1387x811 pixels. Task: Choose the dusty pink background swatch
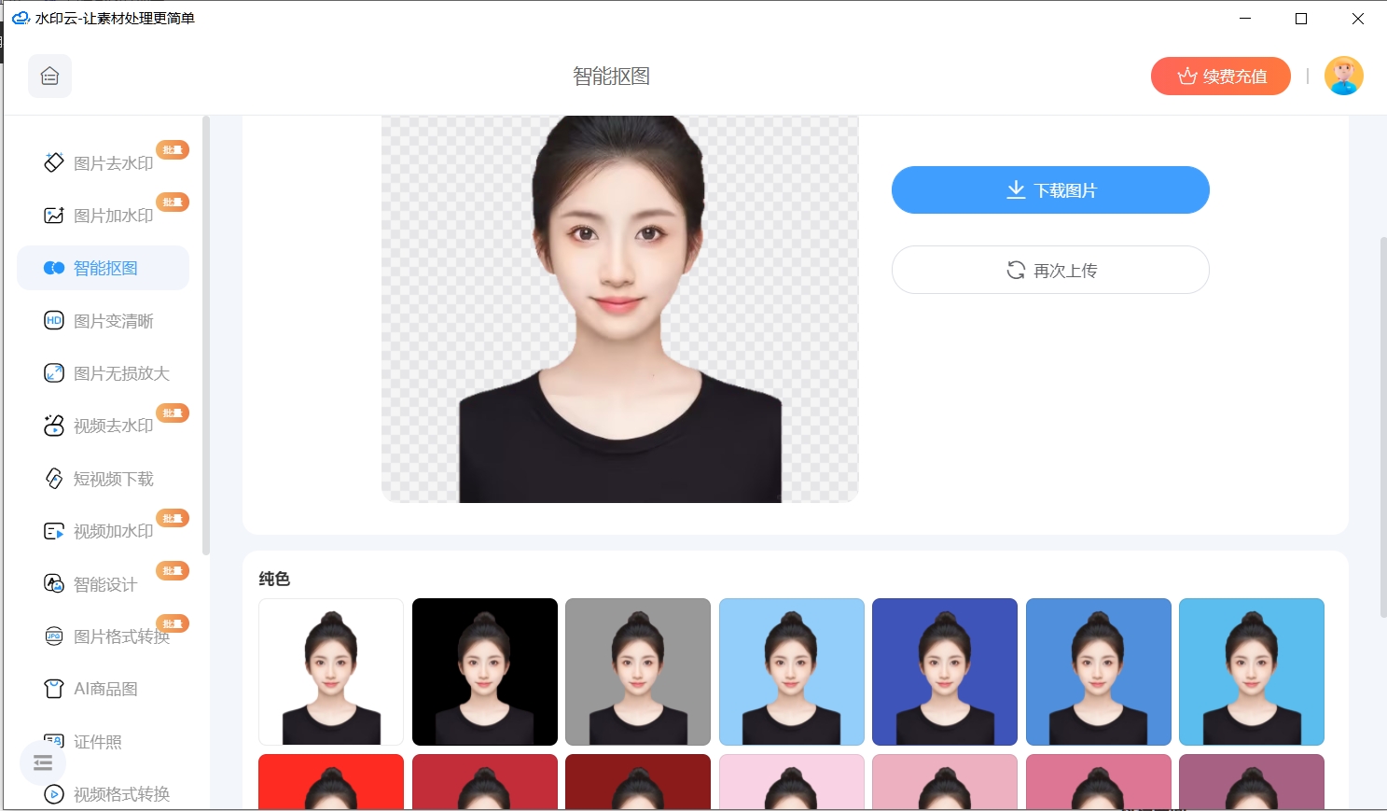[x=945, y=782]
